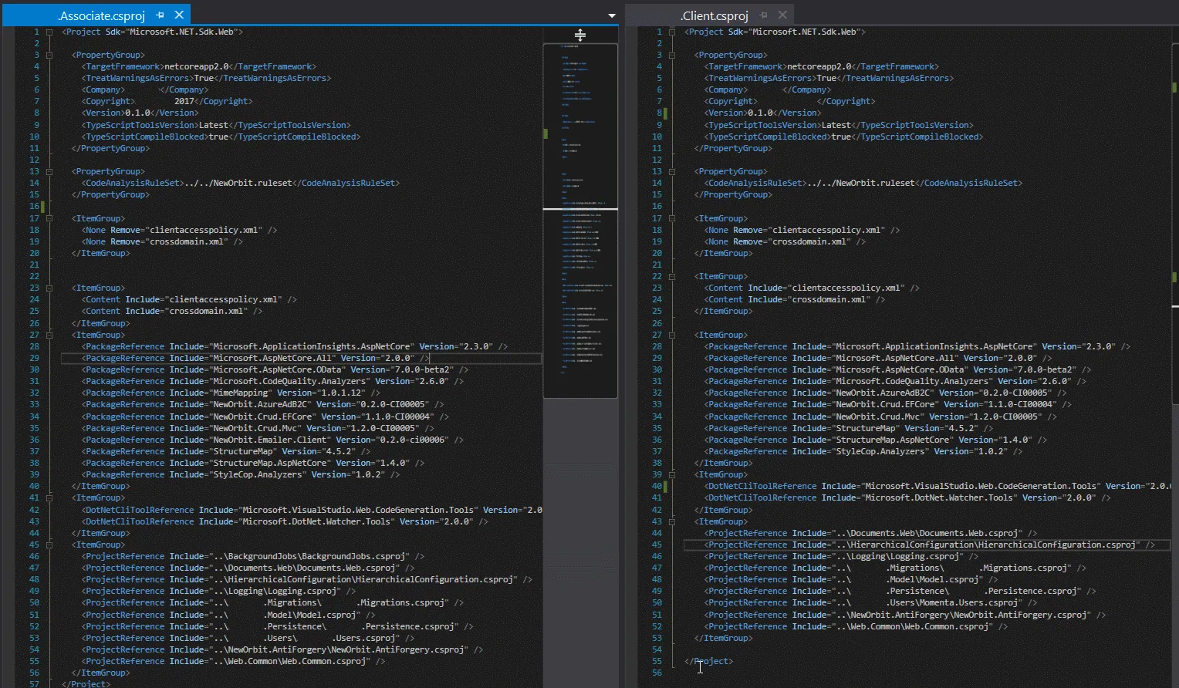Click the editor split handle above the minimap
Image resolution: width=1179 pixels, height=688 pixels.
point(580,35)
